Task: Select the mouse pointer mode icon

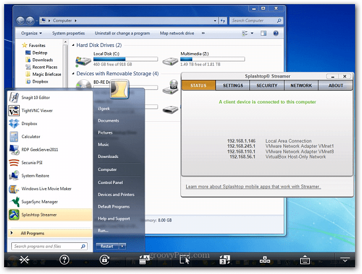Action: pos(185,260)
